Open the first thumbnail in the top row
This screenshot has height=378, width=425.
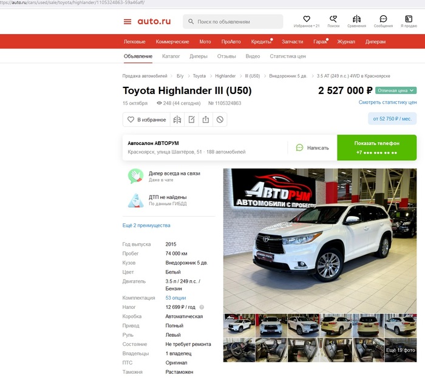pyautogui.click(x=239, y=325)
